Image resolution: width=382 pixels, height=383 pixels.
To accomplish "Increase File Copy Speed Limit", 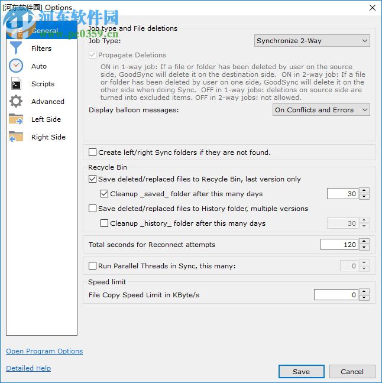I will tap(364, 292).
